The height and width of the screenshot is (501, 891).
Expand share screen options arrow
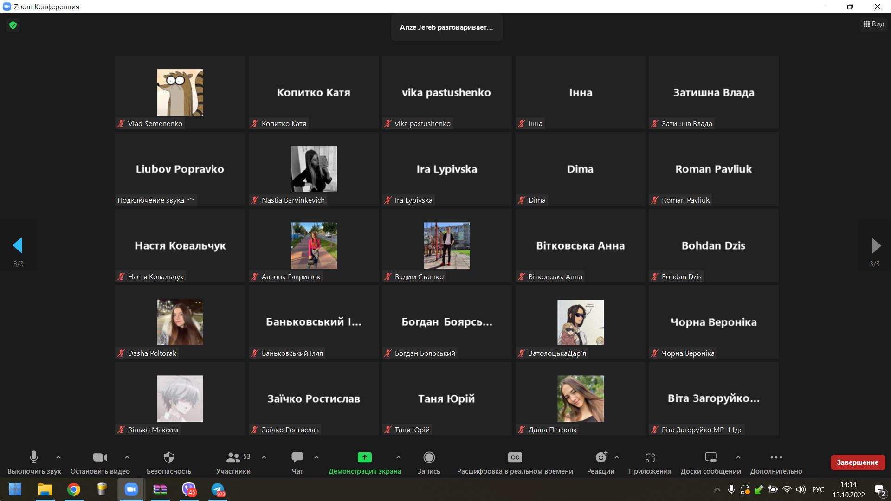click(398, 457)
